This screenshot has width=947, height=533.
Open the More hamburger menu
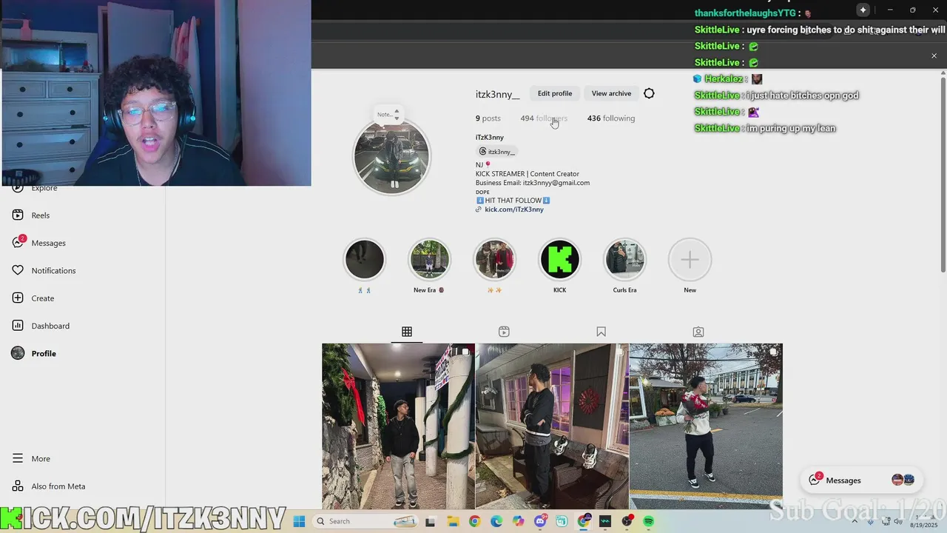click(x=31, y=459)
